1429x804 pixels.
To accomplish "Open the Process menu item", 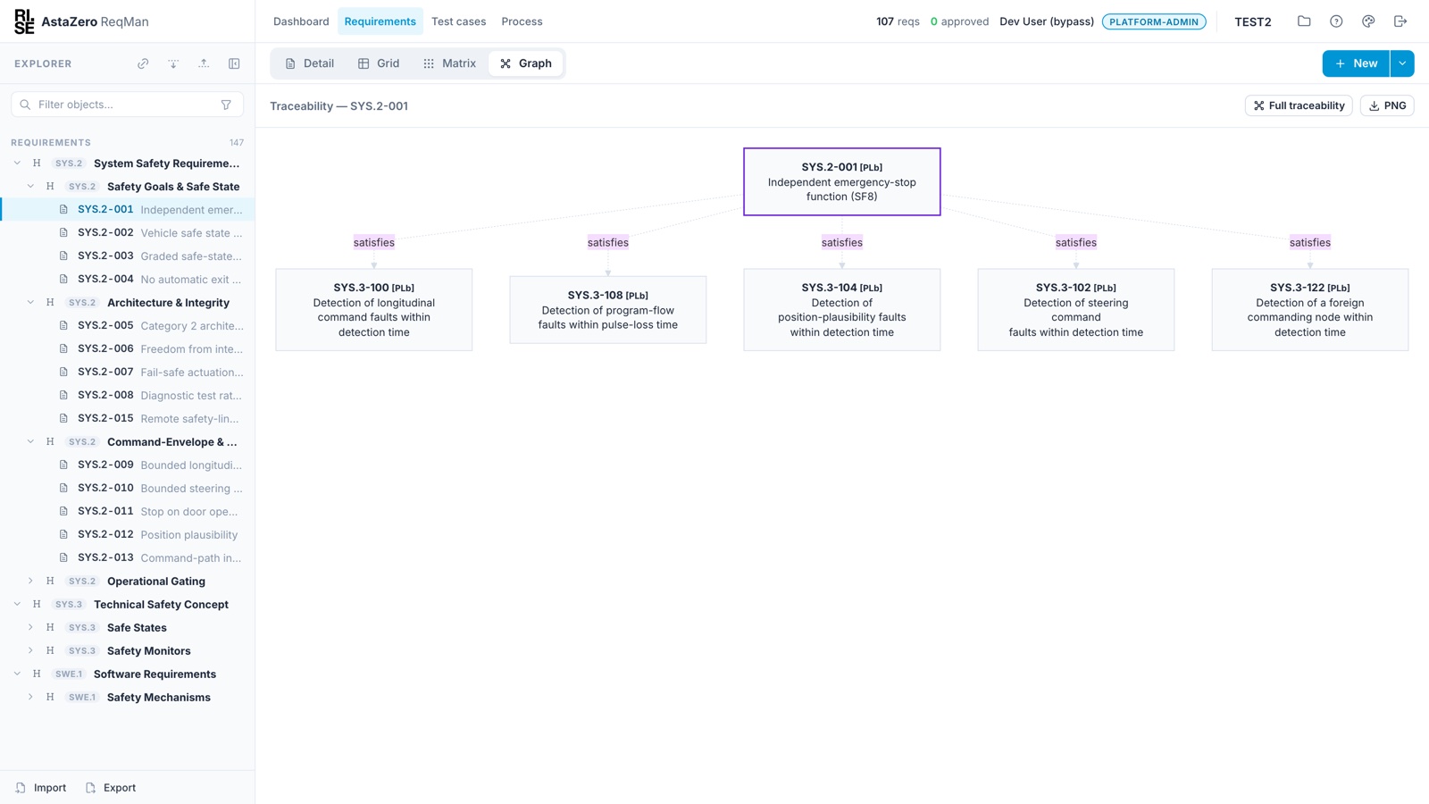I will (522, 21).
